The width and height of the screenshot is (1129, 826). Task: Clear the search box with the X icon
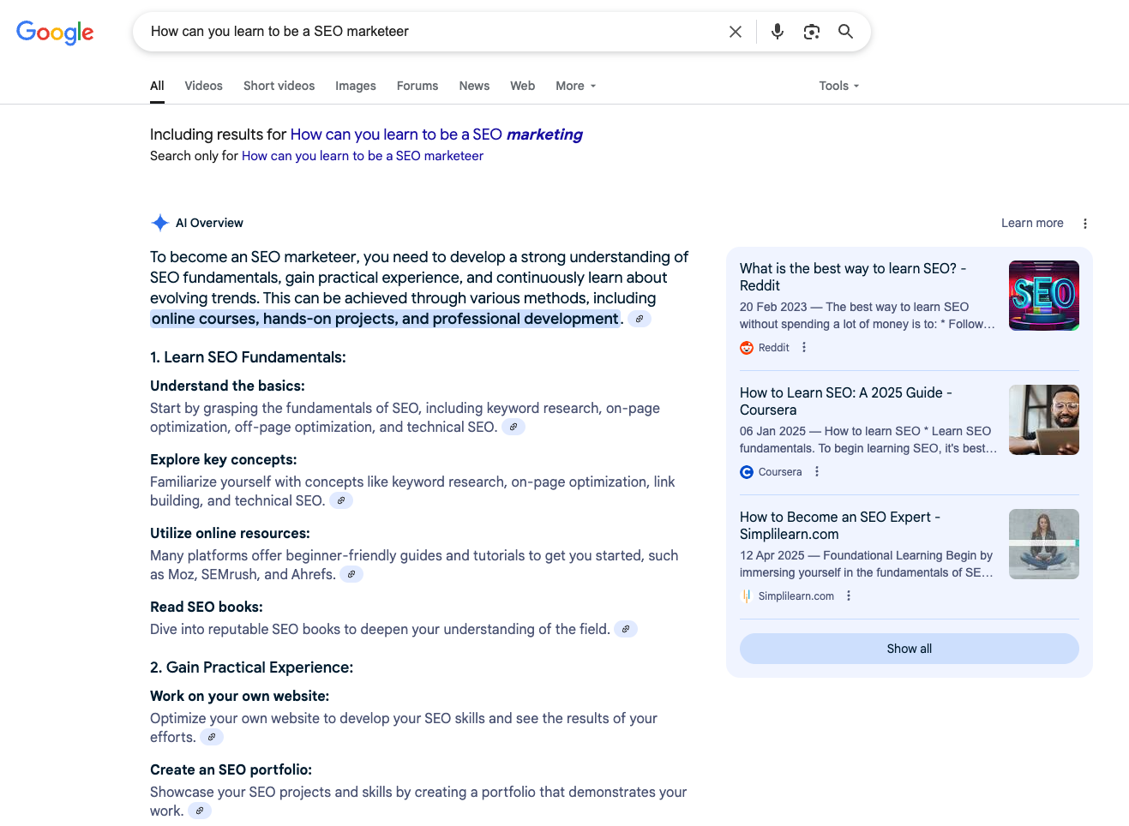735,32
